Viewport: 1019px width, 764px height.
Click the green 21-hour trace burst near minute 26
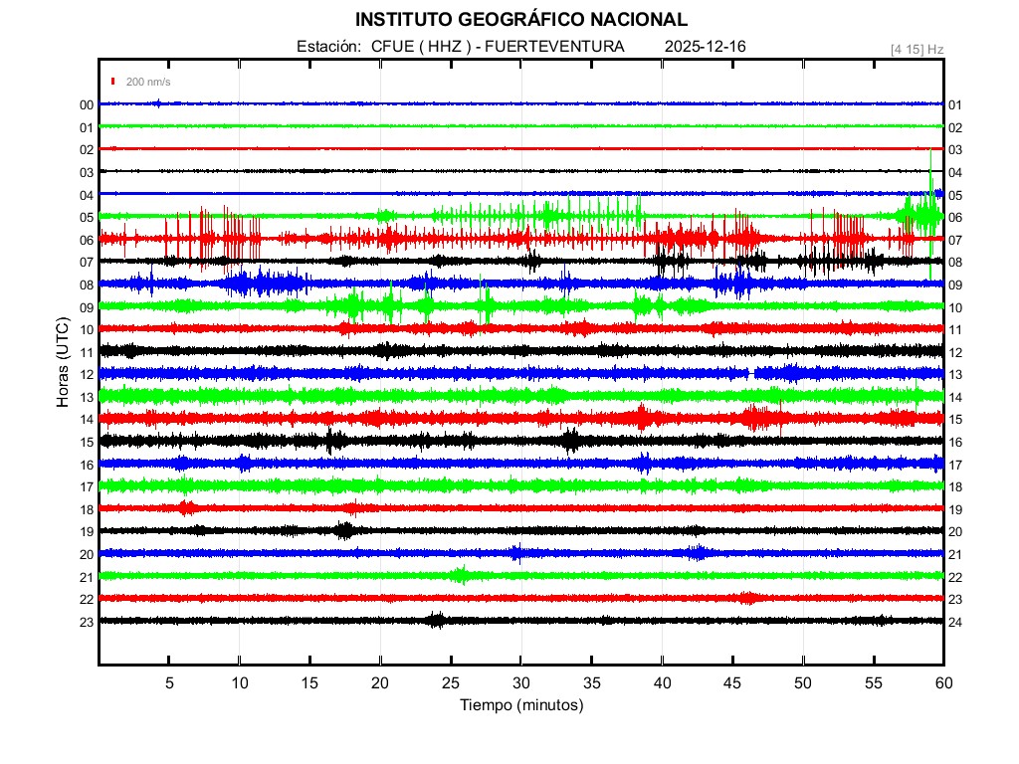[459, 575]
